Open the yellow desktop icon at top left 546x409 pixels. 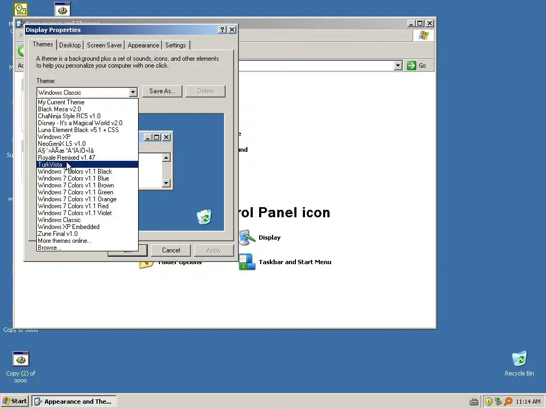tap(21, 10)
